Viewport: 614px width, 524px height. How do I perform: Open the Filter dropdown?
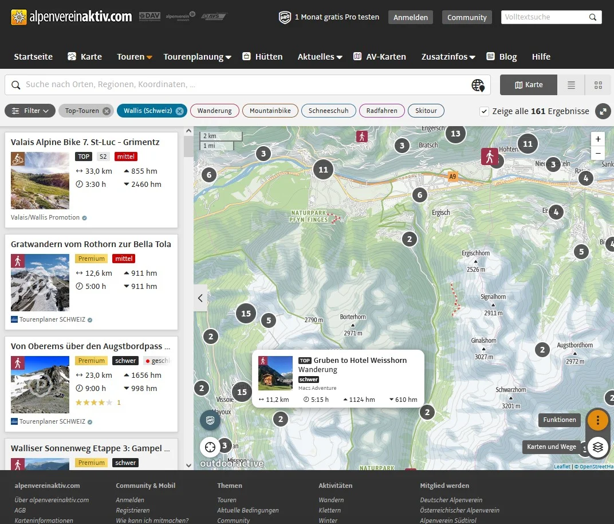[x=30, y=111]
